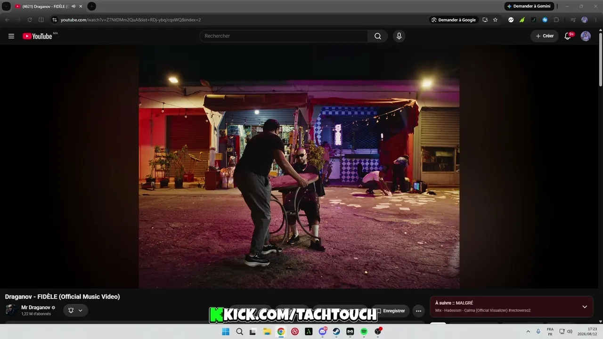
Task: Open the Chrome profile avatar
Action: pyautogui.click(x=585, y=20)
